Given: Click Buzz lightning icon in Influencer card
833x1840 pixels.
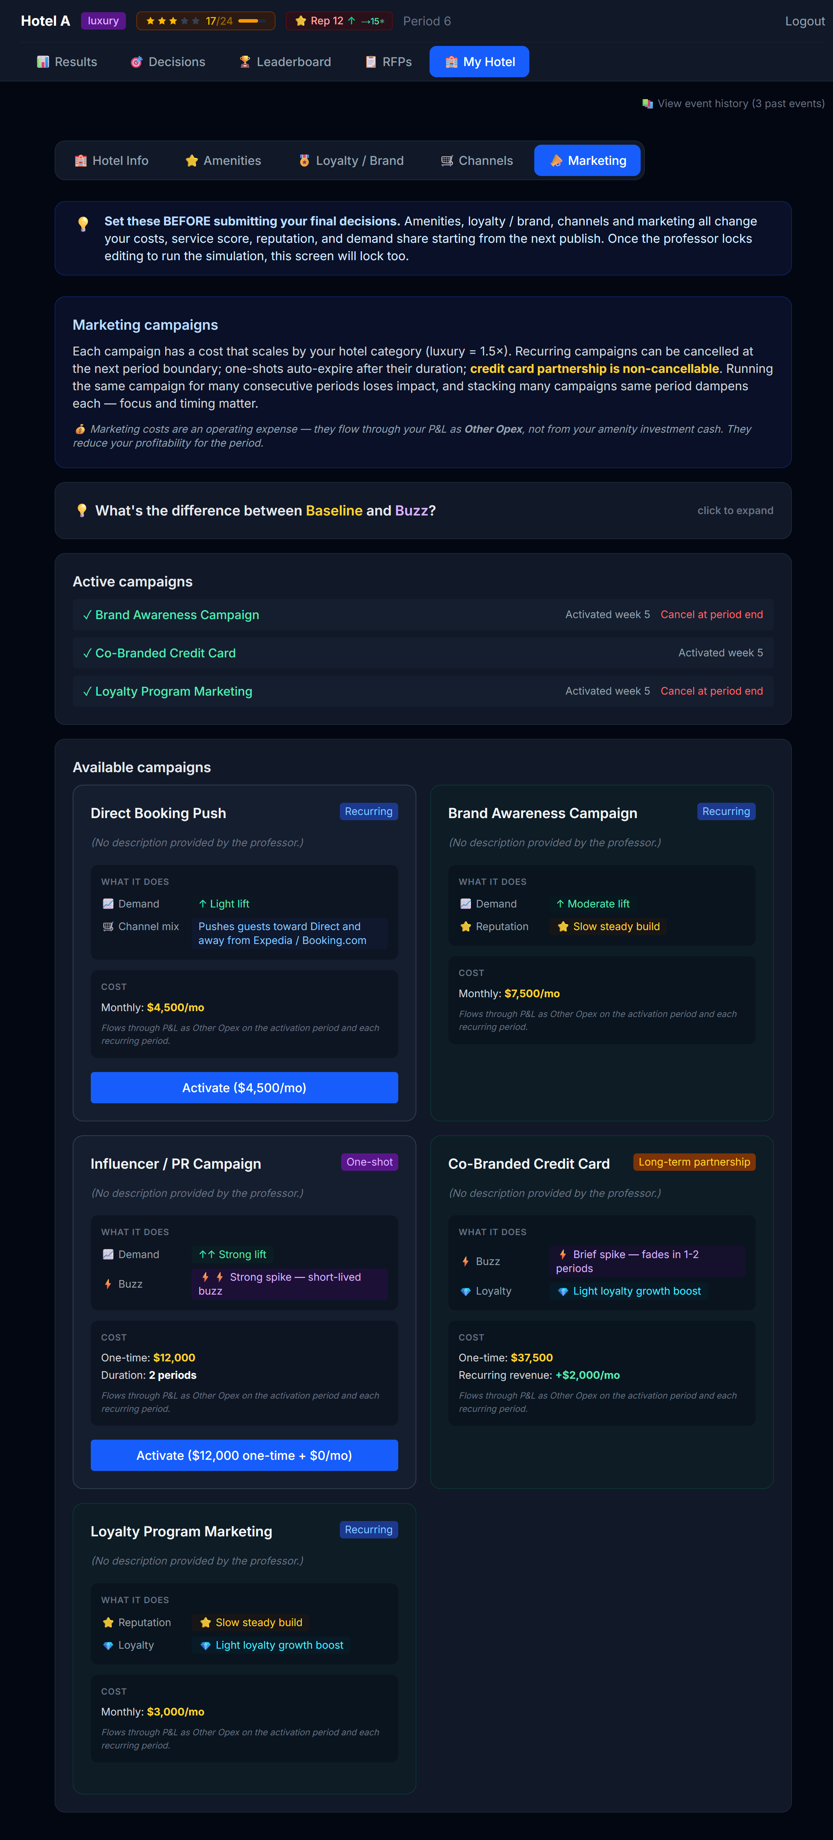Looking at the screenshot, I should [x=108, y=1284].
